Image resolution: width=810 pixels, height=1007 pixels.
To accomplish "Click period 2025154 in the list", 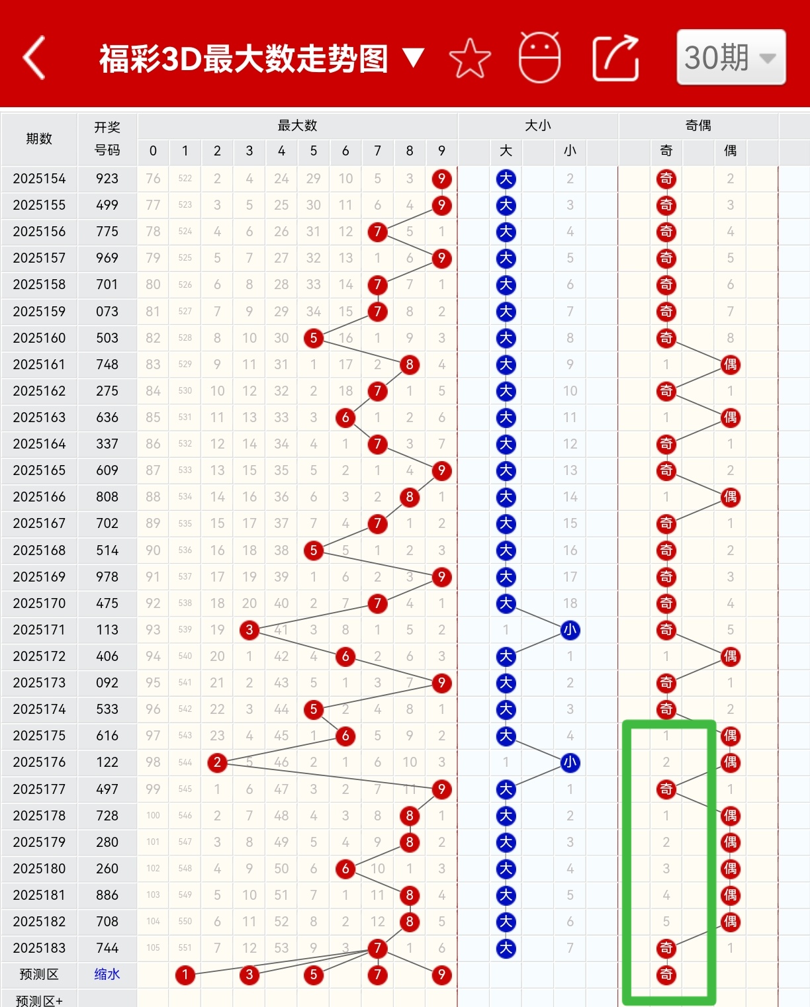I will [39, 179].
